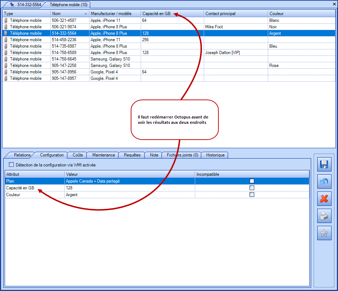Save changes with the floppy disk icon

click(324, 164)
